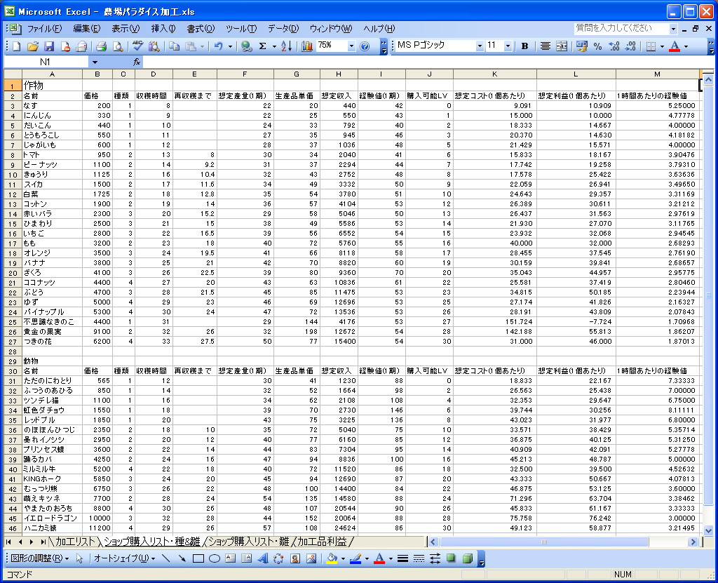Toggle Bold formatting
The width and height of the screenshot is (718, 583).
(524, 46)
